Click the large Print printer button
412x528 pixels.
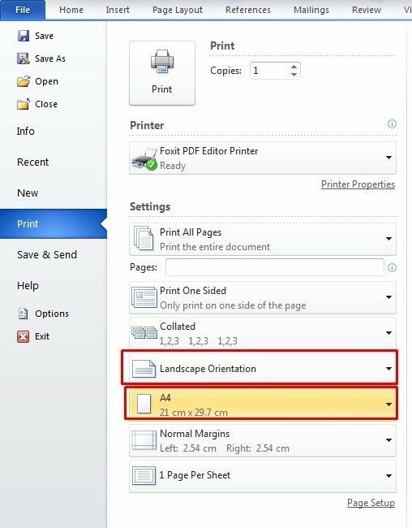(x=162, y=73)
